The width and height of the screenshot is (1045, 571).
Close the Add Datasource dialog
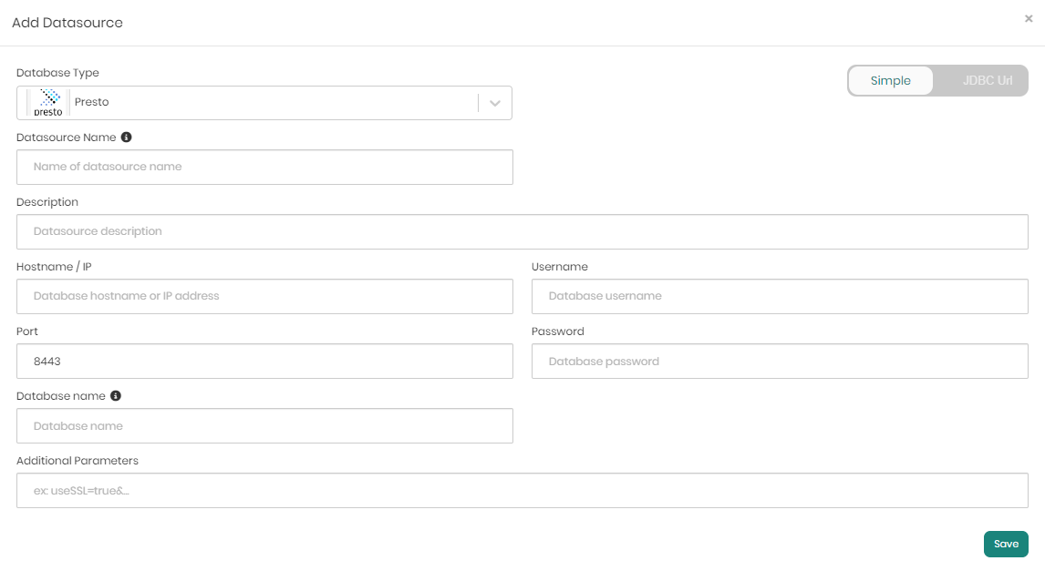[1029, 18]
